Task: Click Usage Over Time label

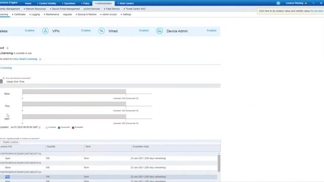Action: [16, 82]
